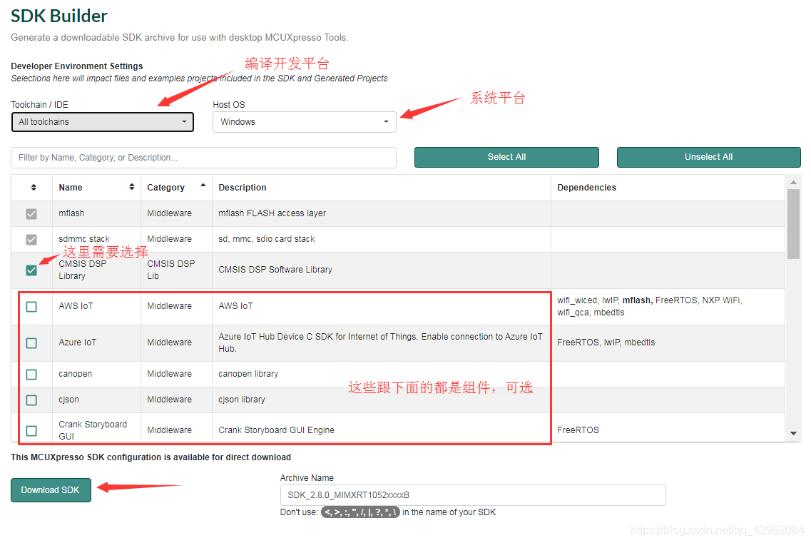Open the Toolchain / IDE dropdown chevron
The image size is (811, 543).
click(185, 122)
